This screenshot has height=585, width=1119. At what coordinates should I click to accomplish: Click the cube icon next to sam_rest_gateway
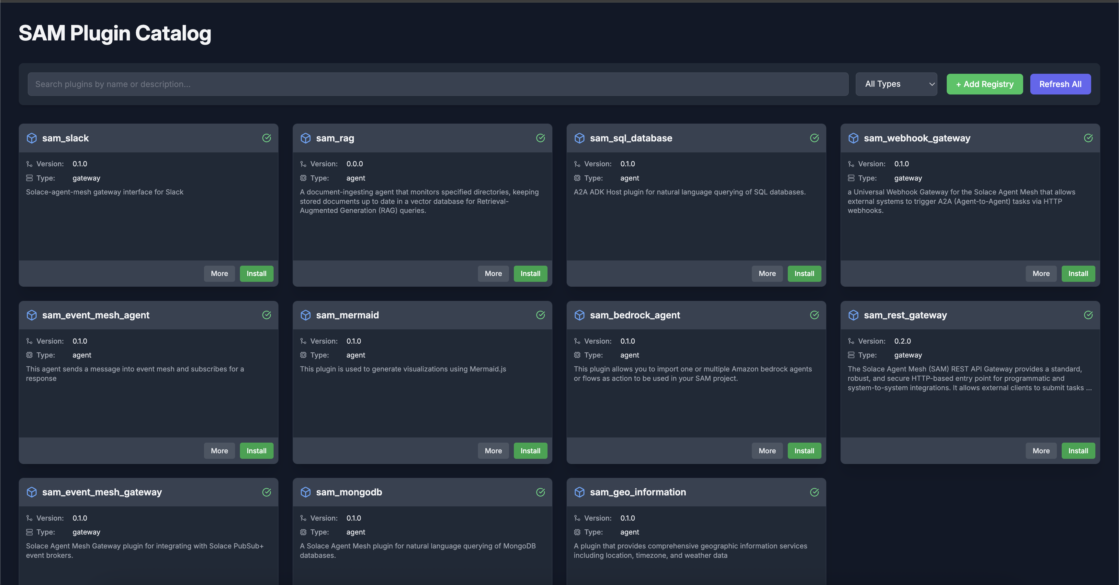(853, 315)
